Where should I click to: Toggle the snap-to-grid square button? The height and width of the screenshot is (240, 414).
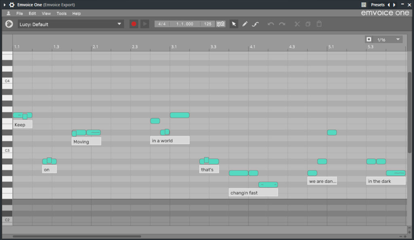[x=369, y=39]
